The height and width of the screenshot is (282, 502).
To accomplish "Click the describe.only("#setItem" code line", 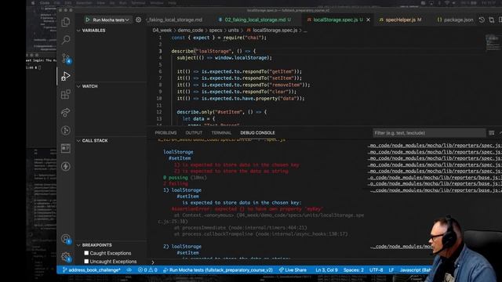I will coord(221,112).
